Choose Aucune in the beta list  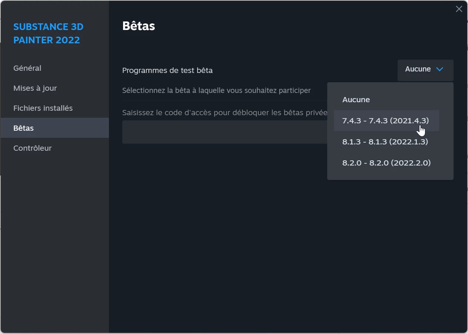(386, 100)
